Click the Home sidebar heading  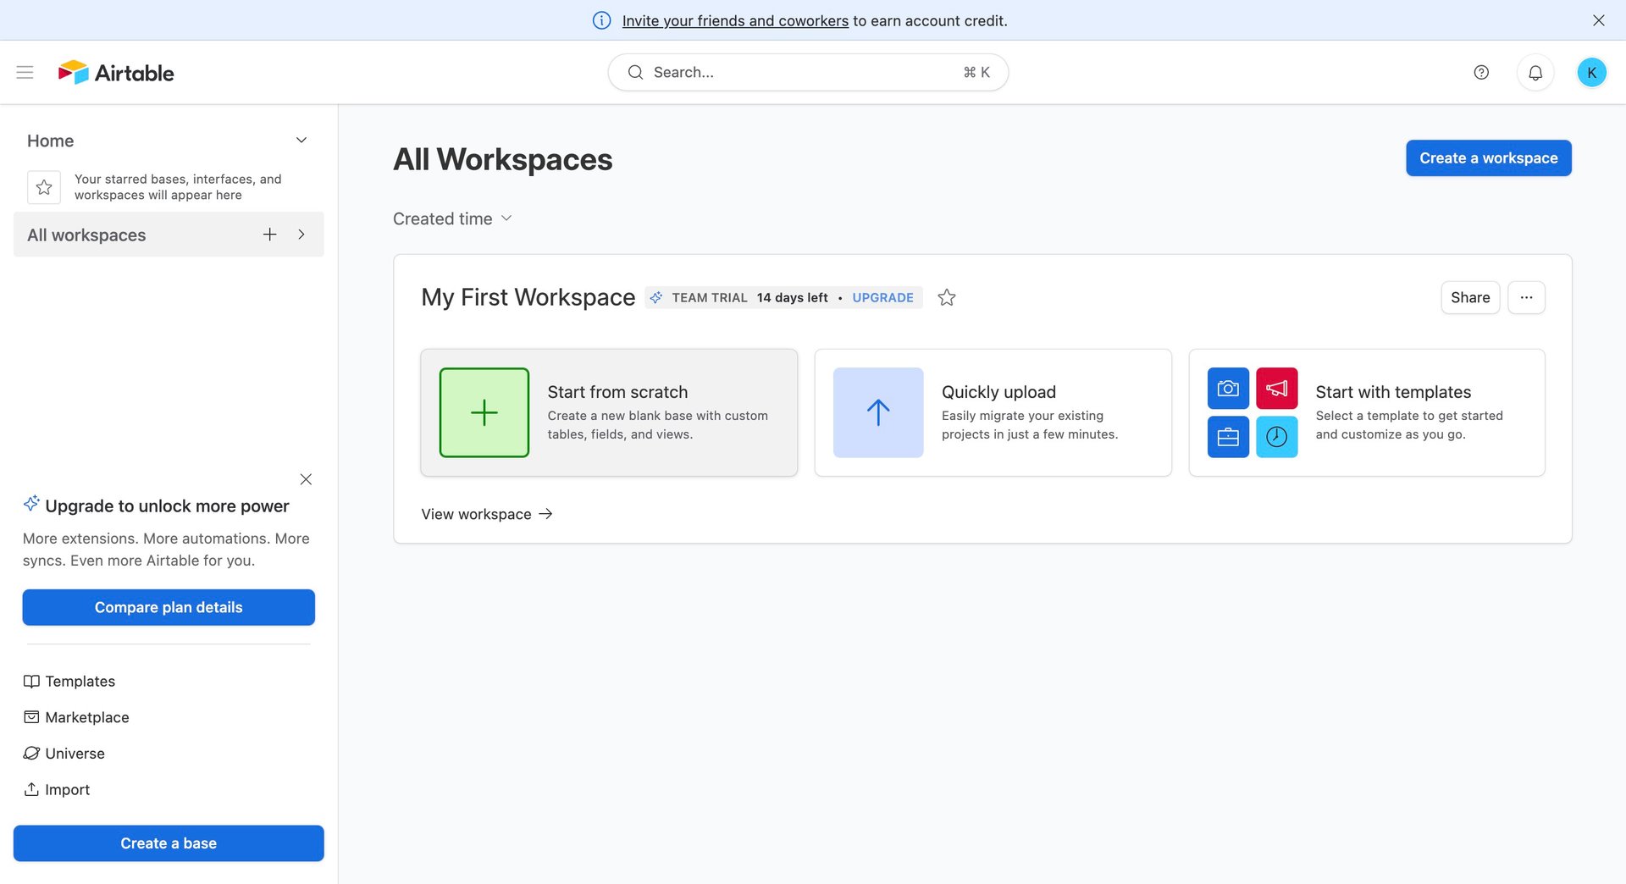pos(50,141)
